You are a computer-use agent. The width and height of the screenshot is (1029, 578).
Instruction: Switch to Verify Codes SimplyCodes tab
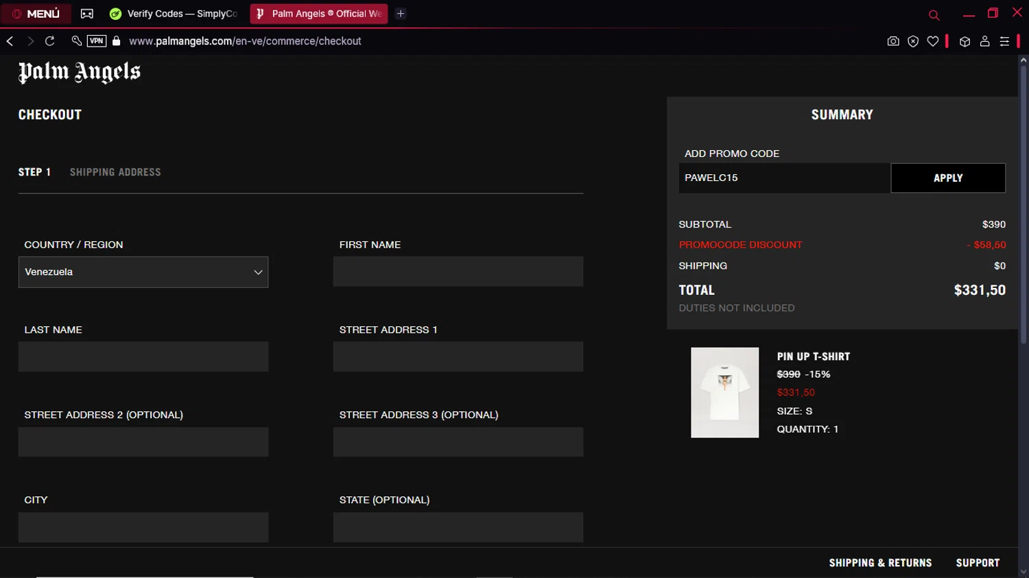[x=174, y=14]
